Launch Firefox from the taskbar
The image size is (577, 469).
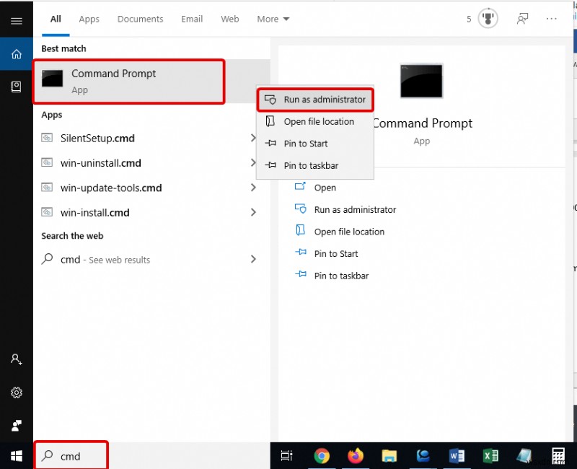(x=356, y=456)
